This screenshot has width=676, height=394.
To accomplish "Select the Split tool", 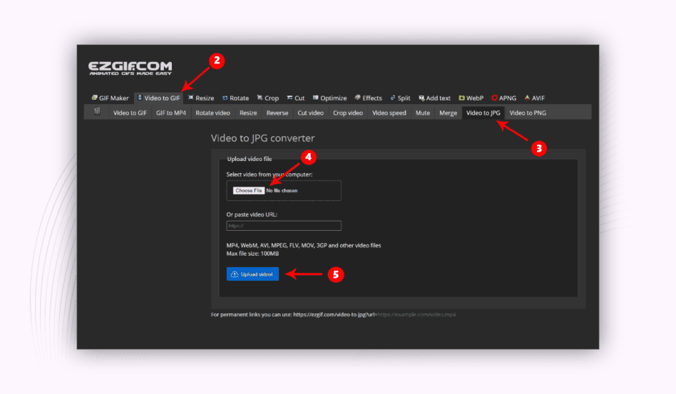I will [x=400, y=98].
